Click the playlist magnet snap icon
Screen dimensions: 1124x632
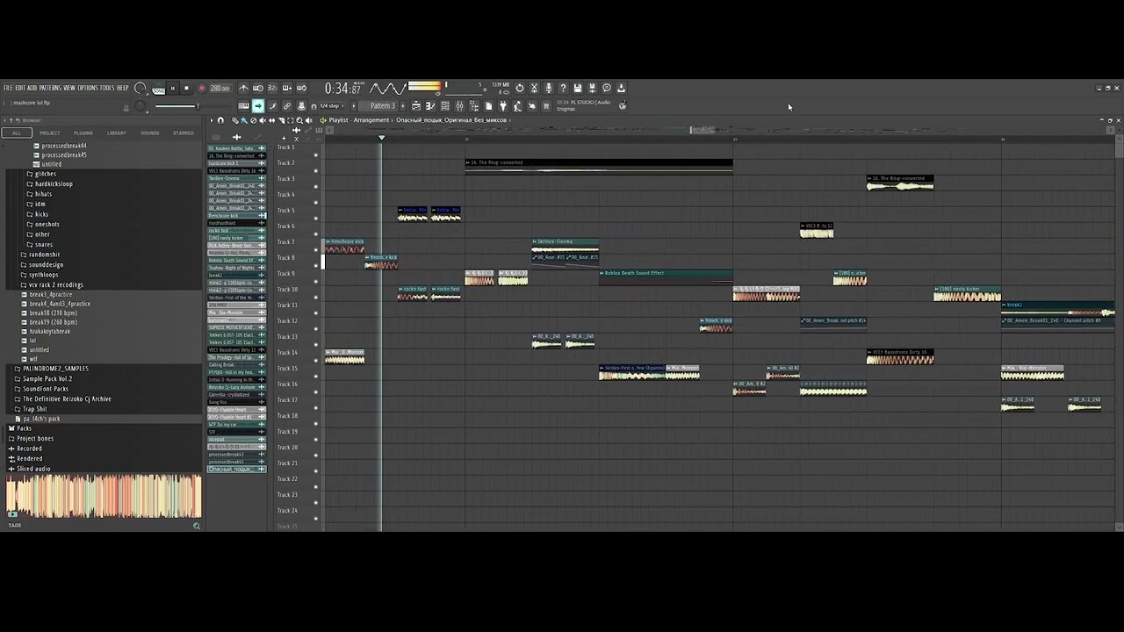(220, 120)
